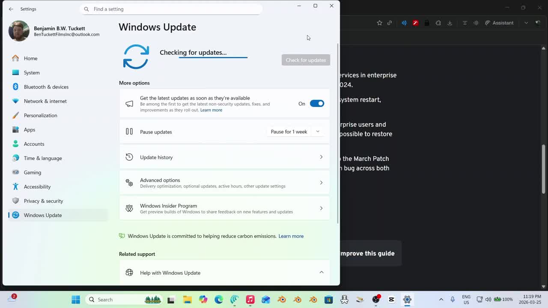Click the Update history clock icon
Image resolution: width=548 pixels, height=308 pixels.
pyautogui.click(x=129, y=157)
